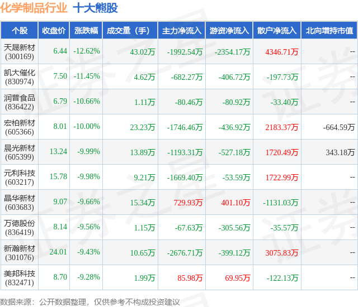Select stock 晶华新材 (603683)
The image size is (358, 307).
click(20, 203)
